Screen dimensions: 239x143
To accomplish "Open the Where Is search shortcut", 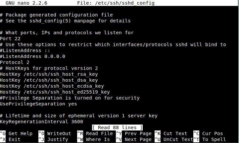I will click(98, 139).
